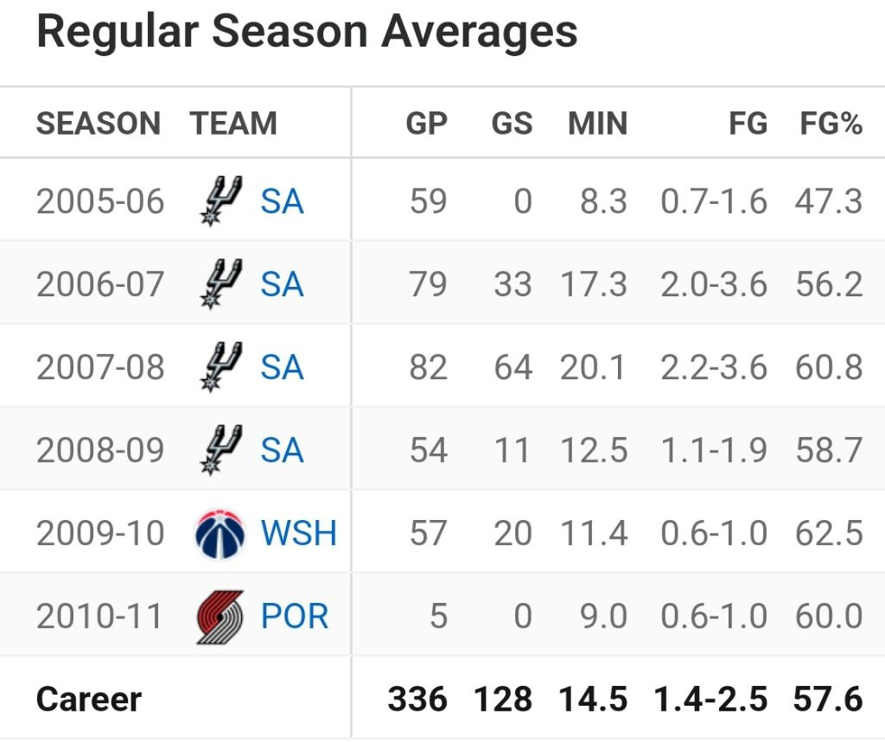Click the TEAM column header
This screenshot has width=885, height=742.
point(233,124)
